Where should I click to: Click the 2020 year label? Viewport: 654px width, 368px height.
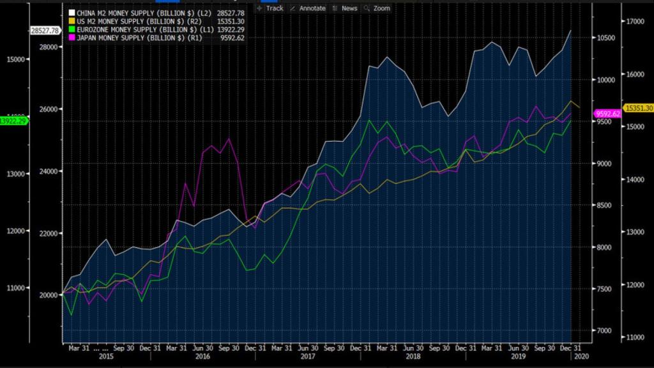(x=581, y=356)
